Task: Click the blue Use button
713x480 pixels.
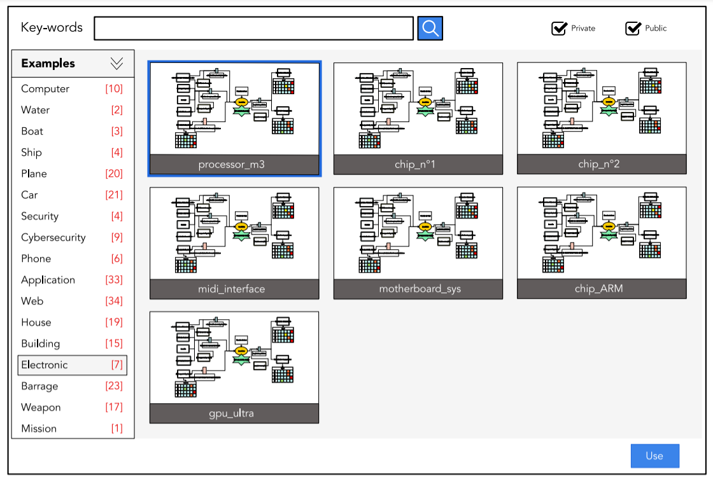Action: 655,455
